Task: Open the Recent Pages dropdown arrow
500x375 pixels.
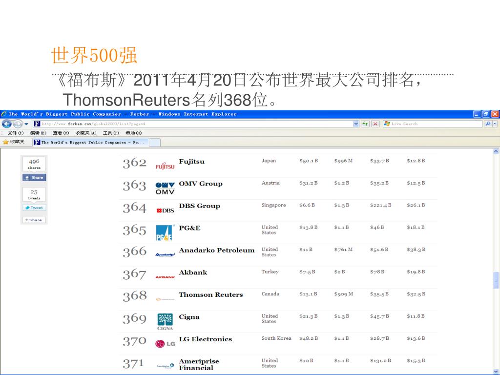Action: (26, 124)
